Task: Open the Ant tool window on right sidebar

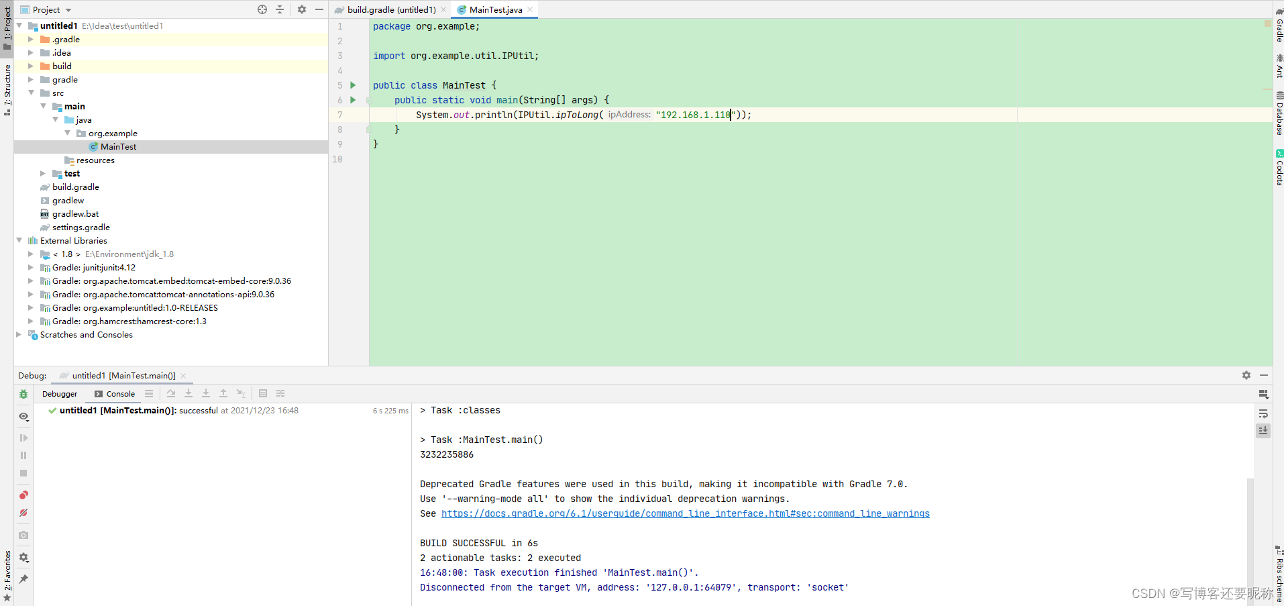Action: (1279, 66)
